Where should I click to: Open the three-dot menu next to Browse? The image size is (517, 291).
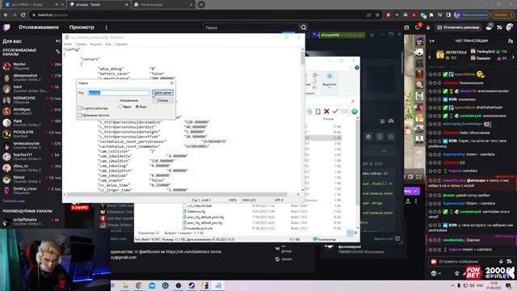(x=106, y=27)
